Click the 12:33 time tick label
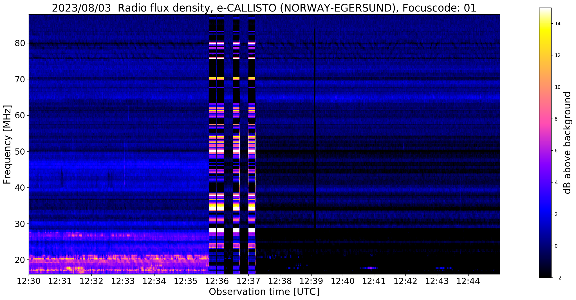 tap(123, 281)
